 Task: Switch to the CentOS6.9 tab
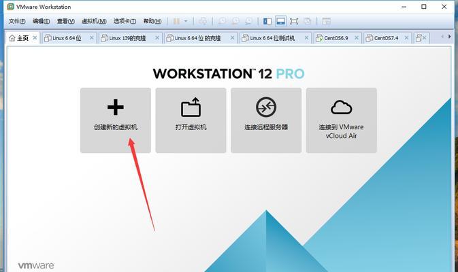click(x=336, y=38)
